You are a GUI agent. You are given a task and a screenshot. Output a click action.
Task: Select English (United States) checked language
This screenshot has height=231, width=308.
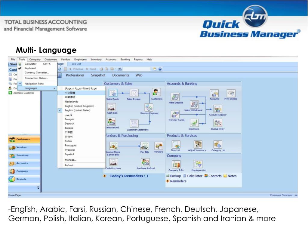tap(78, 110)
